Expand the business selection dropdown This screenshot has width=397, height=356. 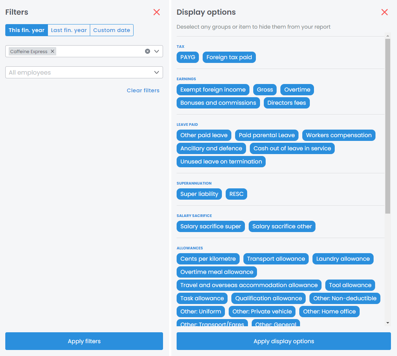[x=157, y=51]
